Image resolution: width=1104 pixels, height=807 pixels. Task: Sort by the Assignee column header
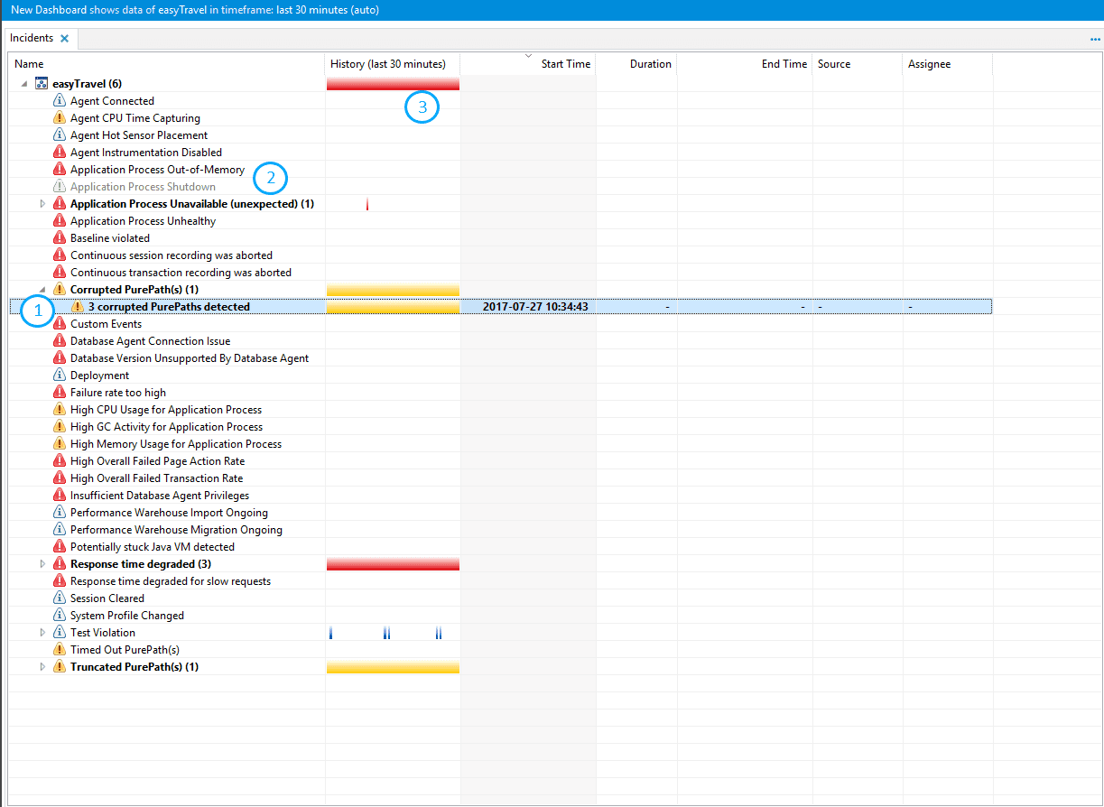point(948,64)
